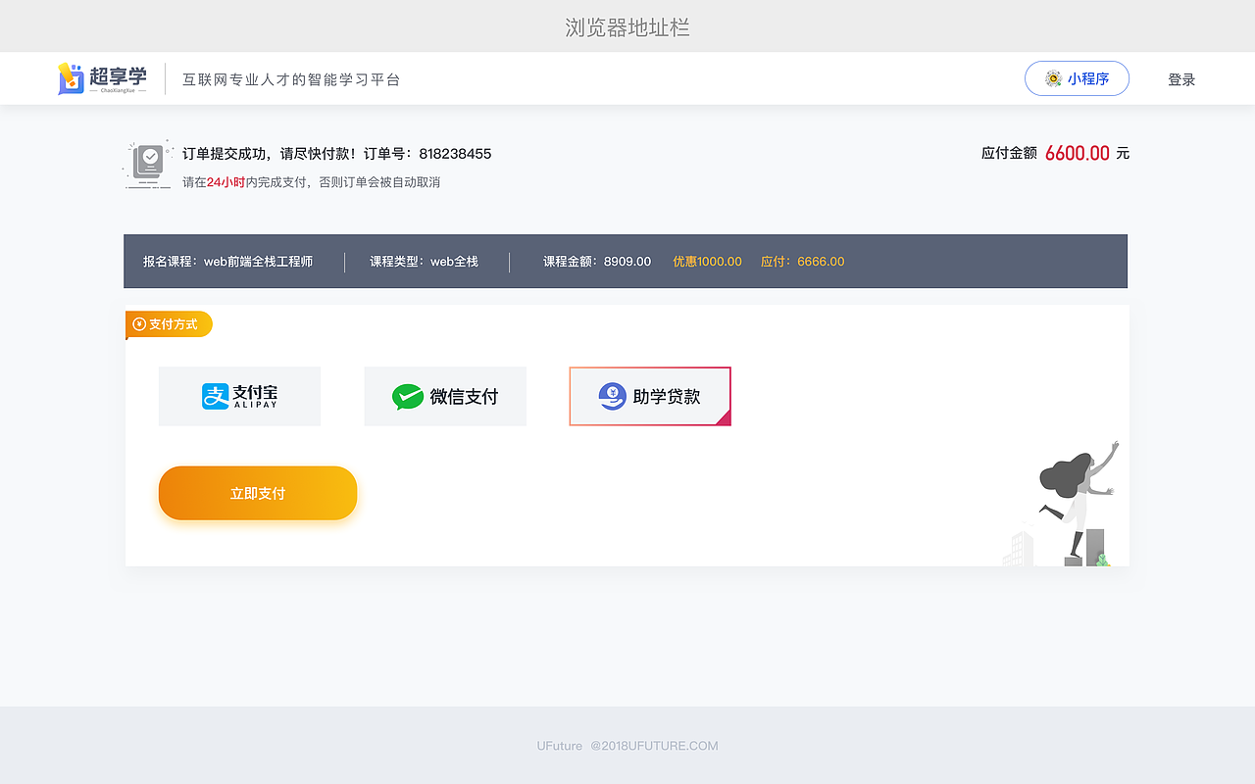Viewport: 1255px width, 784px height.
Task: Click the circle icon on the 支付方式 badge
Action: [138, 324]
